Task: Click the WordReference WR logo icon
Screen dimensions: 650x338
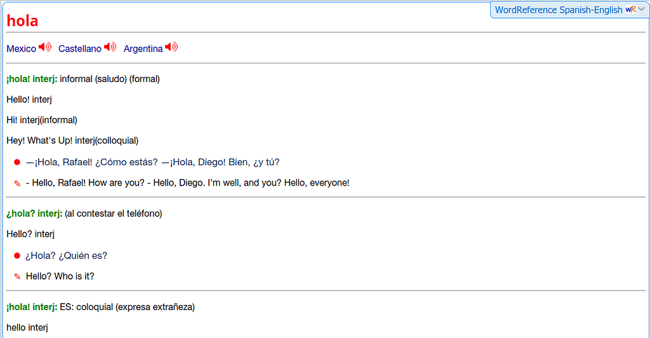Action: (x=630, y=10)
